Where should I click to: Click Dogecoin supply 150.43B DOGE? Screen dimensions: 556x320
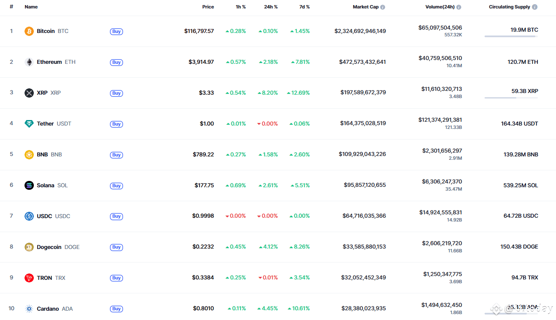pos(519,246)
